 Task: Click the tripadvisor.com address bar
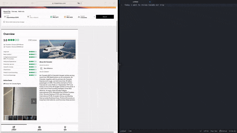point(60,3)
